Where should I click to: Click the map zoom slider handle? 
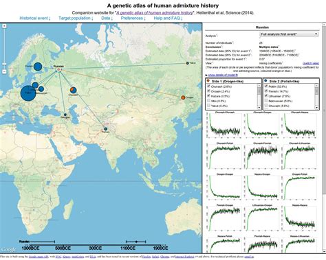point(4,64)
